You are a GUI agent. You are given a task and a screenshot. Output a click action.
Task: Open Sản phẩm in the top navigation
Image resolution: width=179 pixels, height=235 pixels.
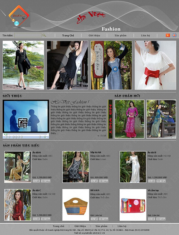point(121,35)
